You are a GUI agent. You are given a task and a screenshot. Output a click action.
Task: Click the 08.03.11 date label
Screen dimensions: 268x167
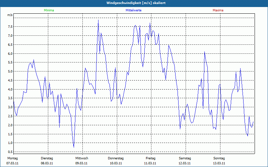[x=47, y=163]
